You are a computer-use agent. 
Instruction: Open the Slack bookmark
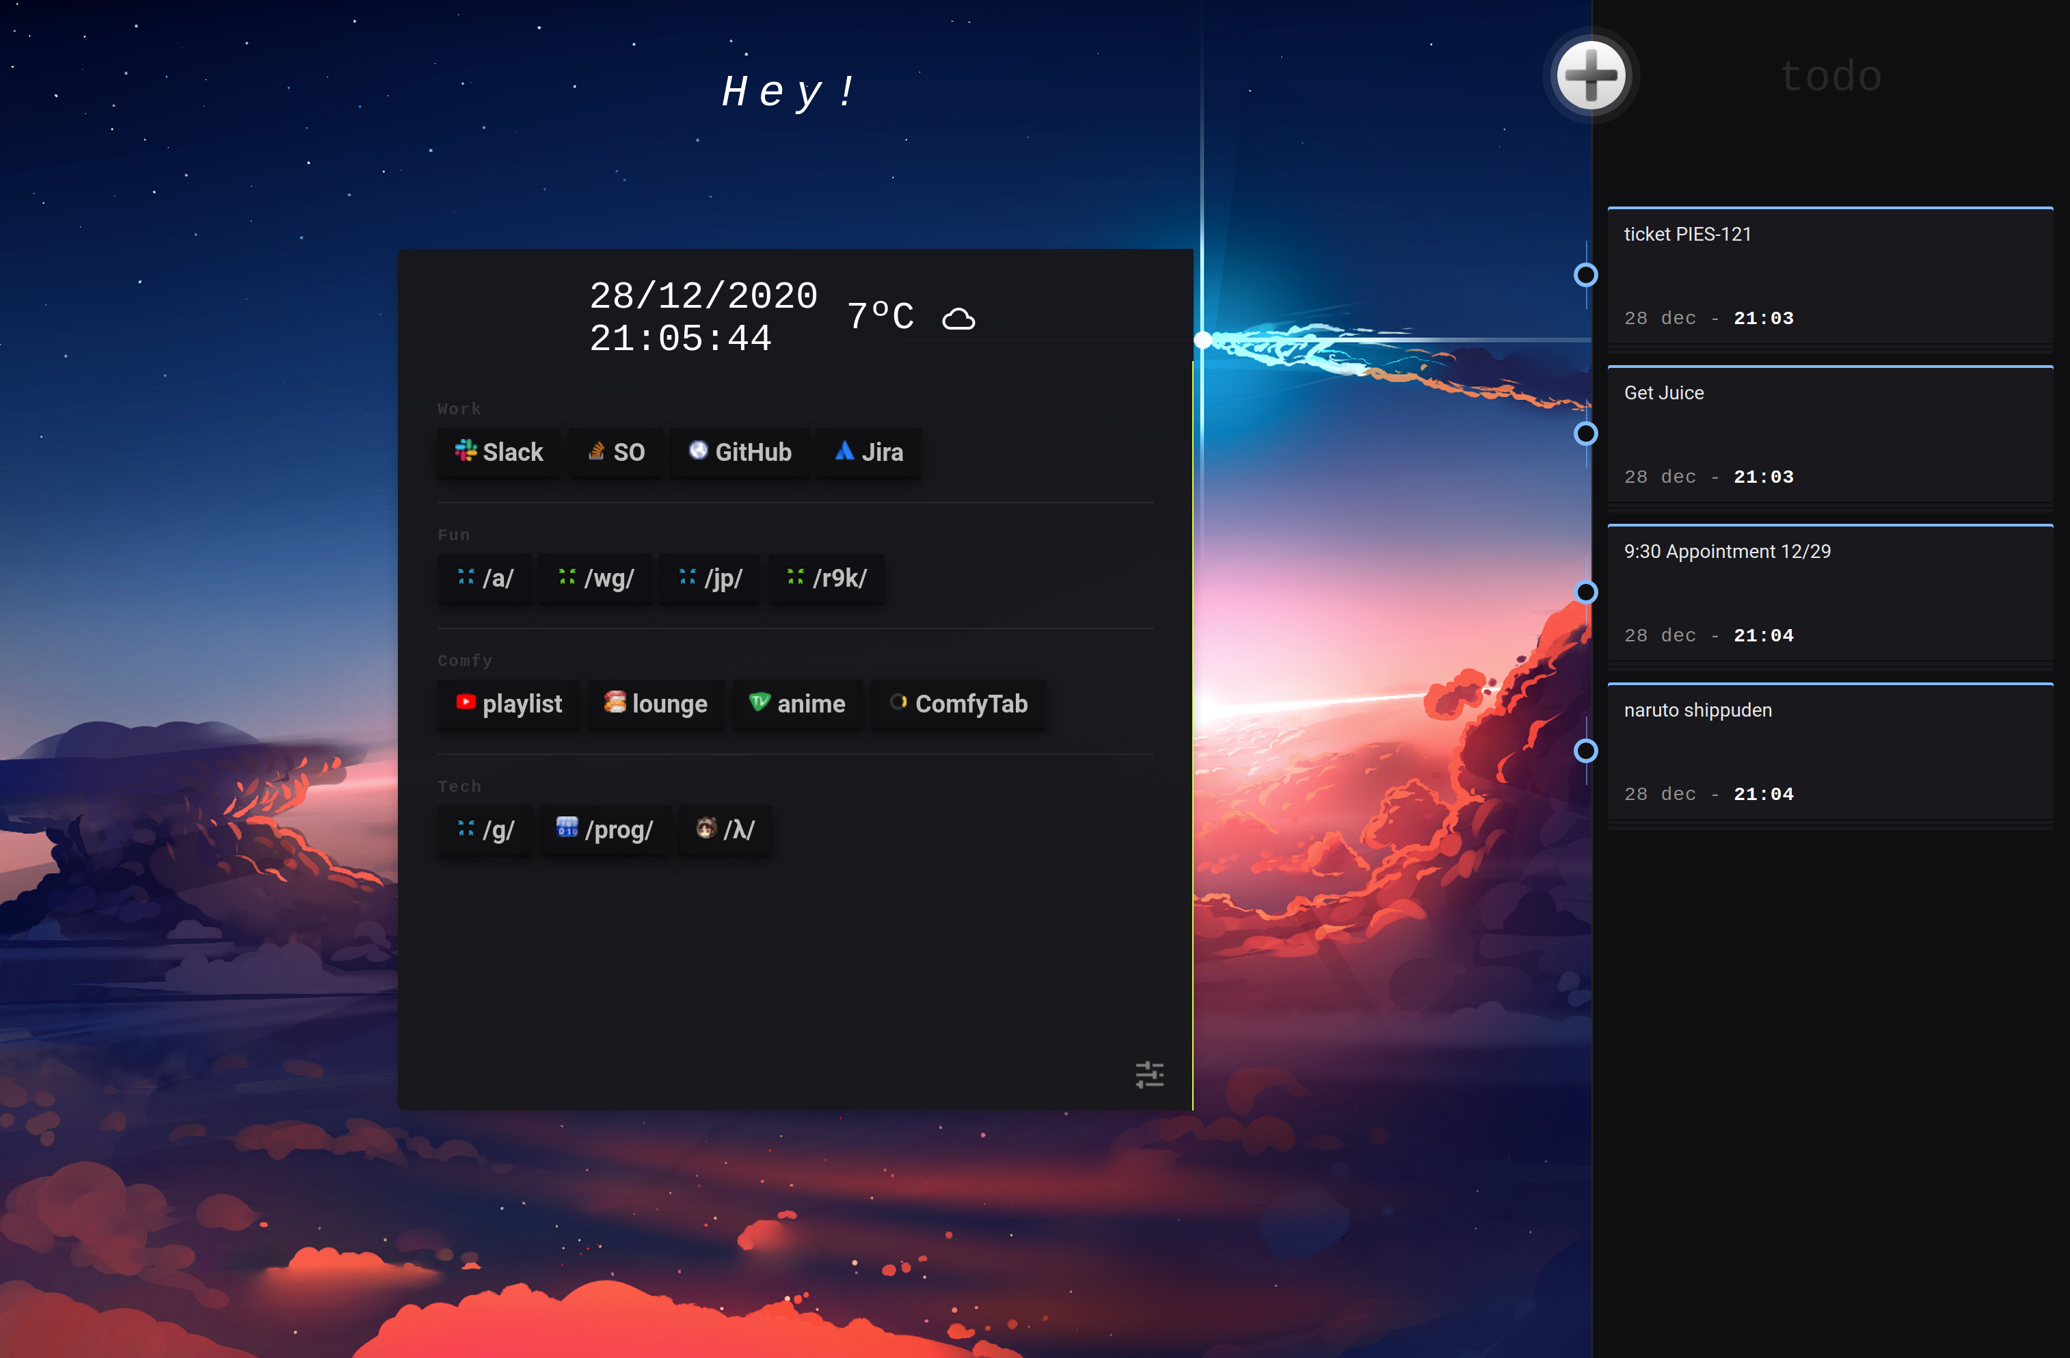[499, 453]
